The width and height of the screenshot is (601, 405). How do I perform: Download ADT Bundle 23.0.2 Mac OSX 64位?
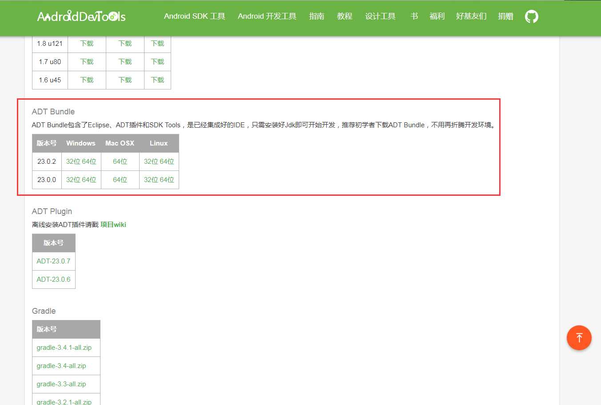click(120, 162)
